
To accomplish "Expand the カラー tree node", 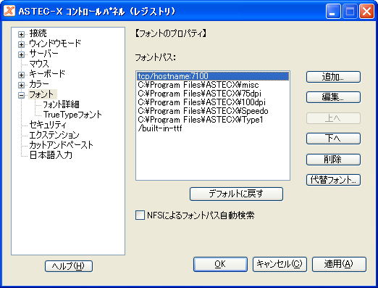I will (x=21, y=85).
